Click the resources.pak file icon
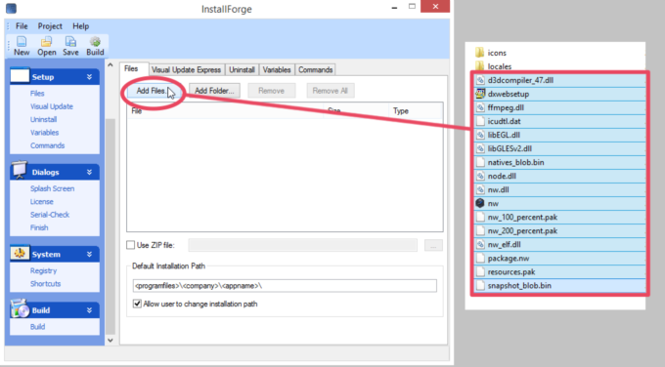 (480, 271)
